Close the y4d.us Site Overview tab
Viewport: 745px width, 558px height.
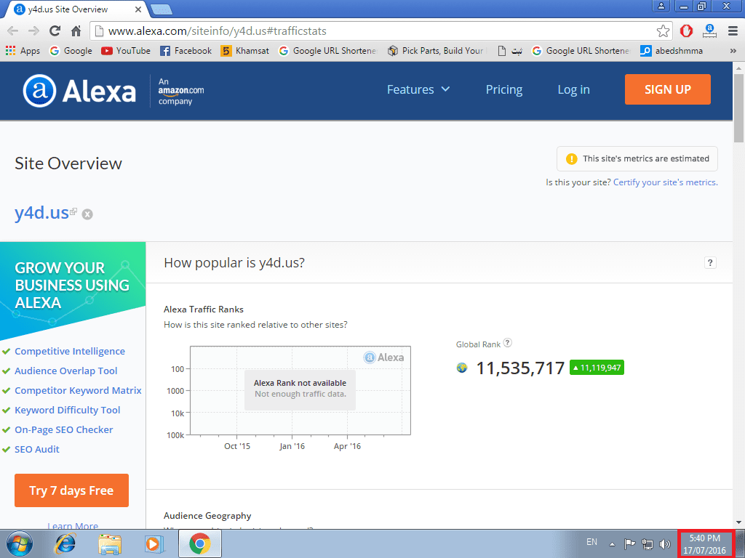(138, 9)
